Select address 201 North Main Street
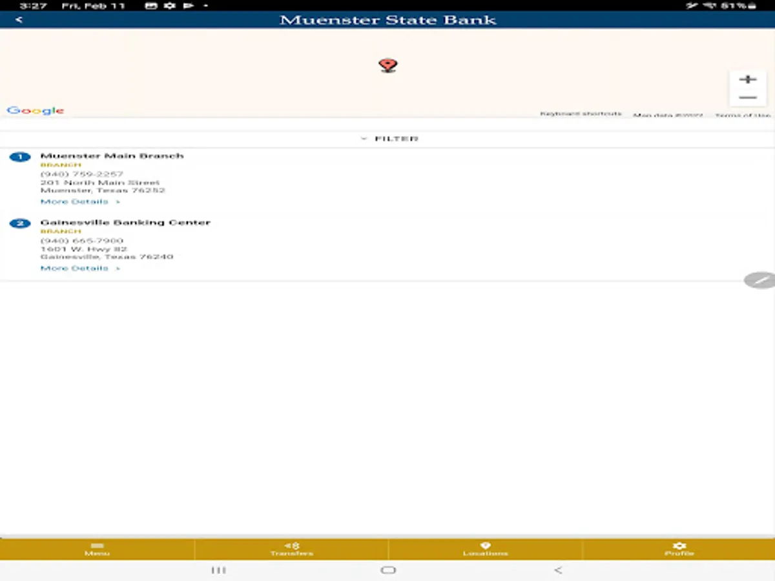Image resolution: width=775 pixels, height=581 pixels. click(99, 182)
